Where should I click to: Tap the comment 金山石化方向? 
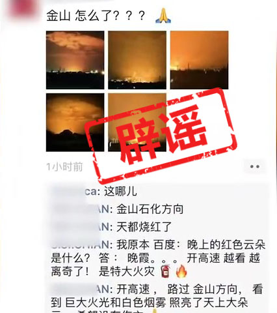(x=150, y=209)
